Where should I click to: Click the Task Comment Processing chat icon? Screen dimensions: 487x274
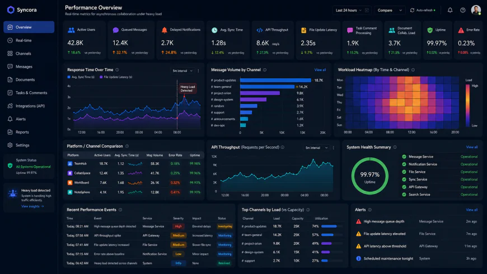350,30
